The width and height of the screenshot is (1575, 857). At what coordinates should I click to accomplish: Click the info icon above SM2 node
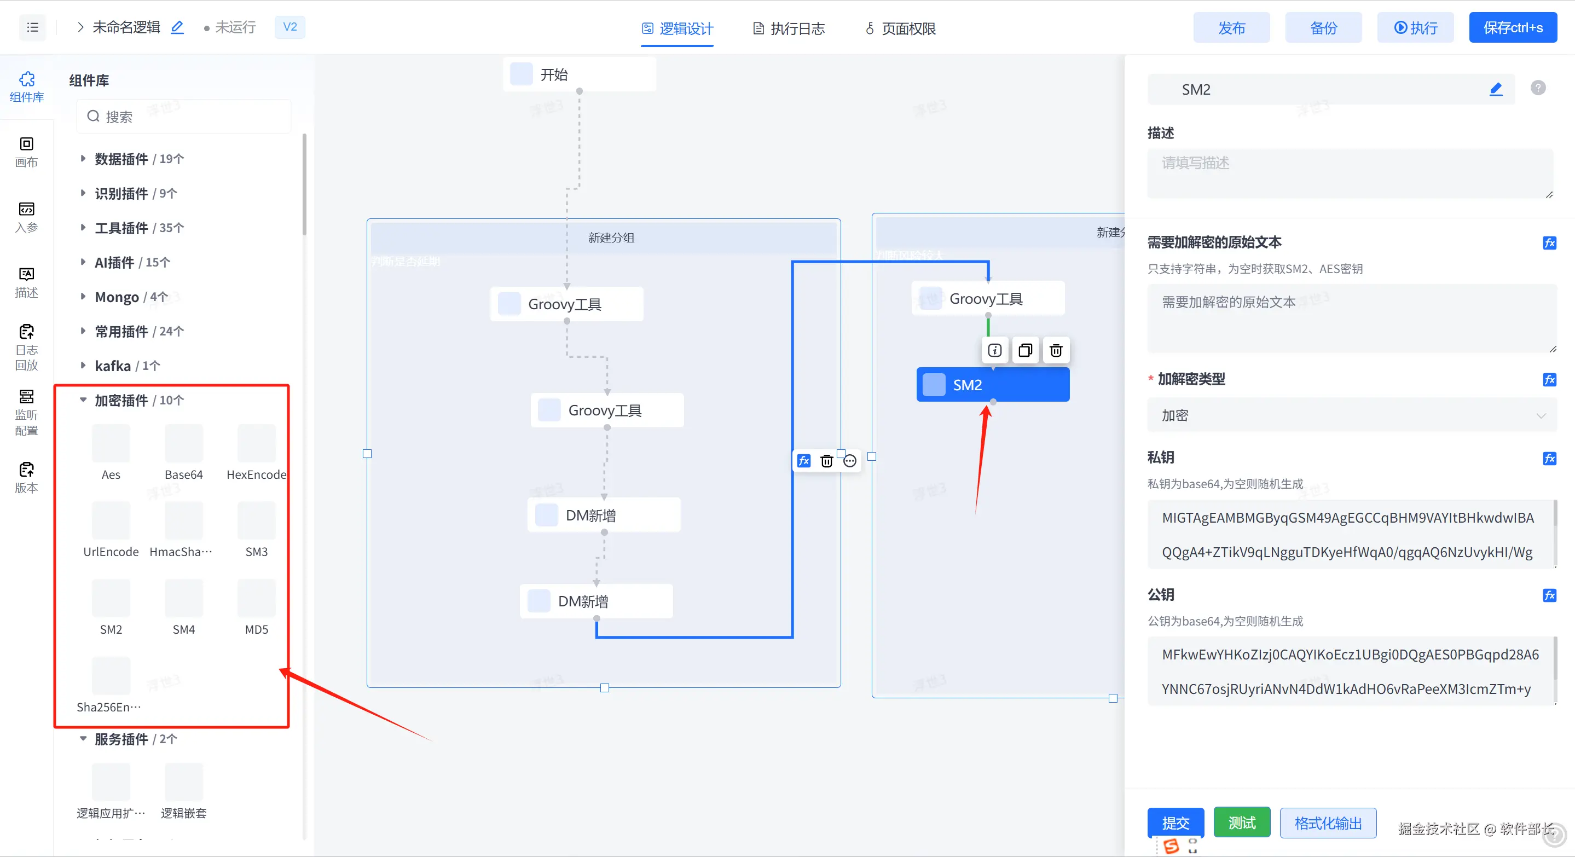[x=995, y=350]
